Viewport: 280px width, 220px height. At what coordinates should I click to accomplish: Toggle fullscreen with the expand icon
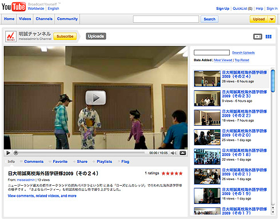(183, 153)
